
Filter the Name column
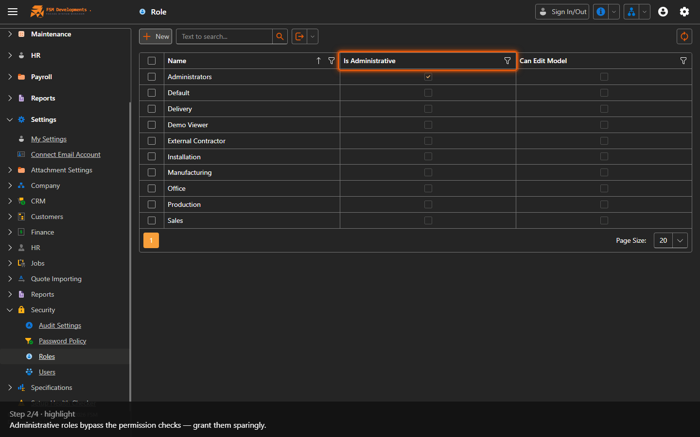pyautogui.click(x=332, y=61)
